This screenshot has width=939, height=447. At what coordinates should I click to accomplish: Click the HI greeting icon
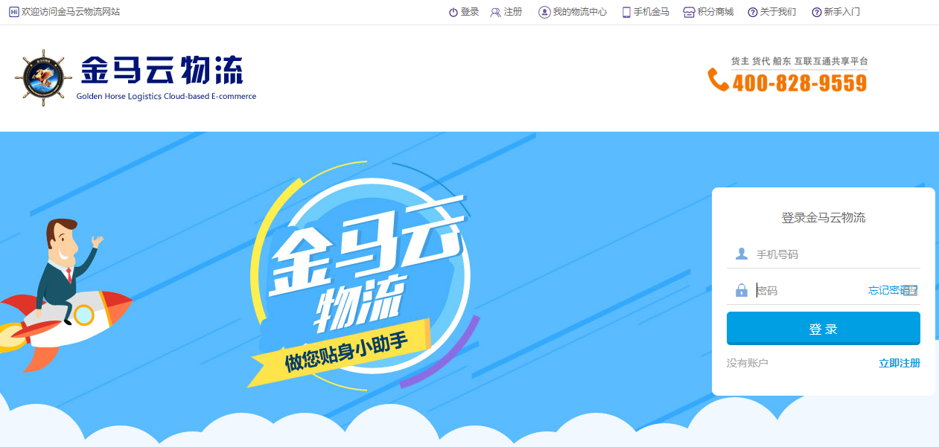point(13,12)
